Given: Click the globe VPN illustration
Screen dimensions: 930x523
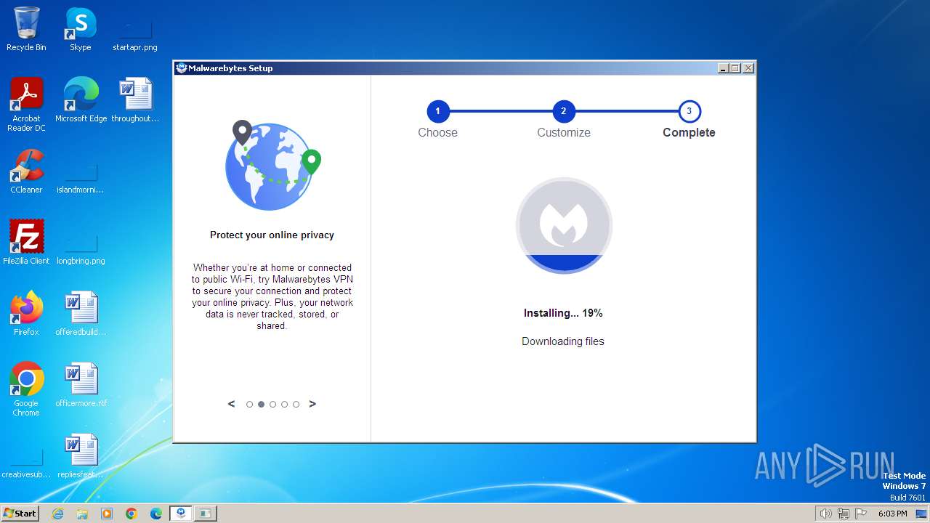Looking at the screenshot, I should click(272, 166).
